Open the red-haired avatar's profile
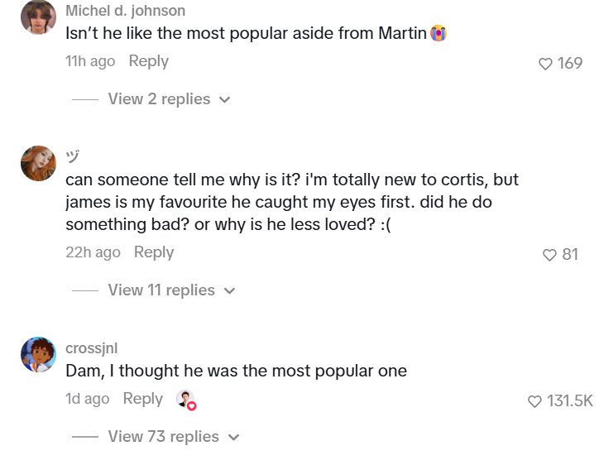This screenshot has width=599, height=465. (38, 163)
